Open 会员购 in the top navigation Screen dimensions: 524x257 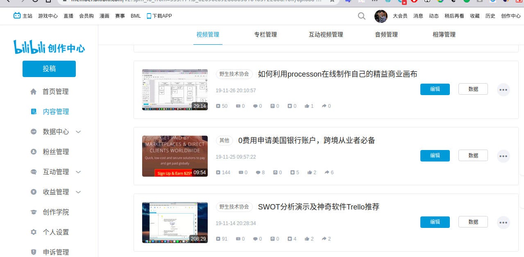(x=86, y=16)
